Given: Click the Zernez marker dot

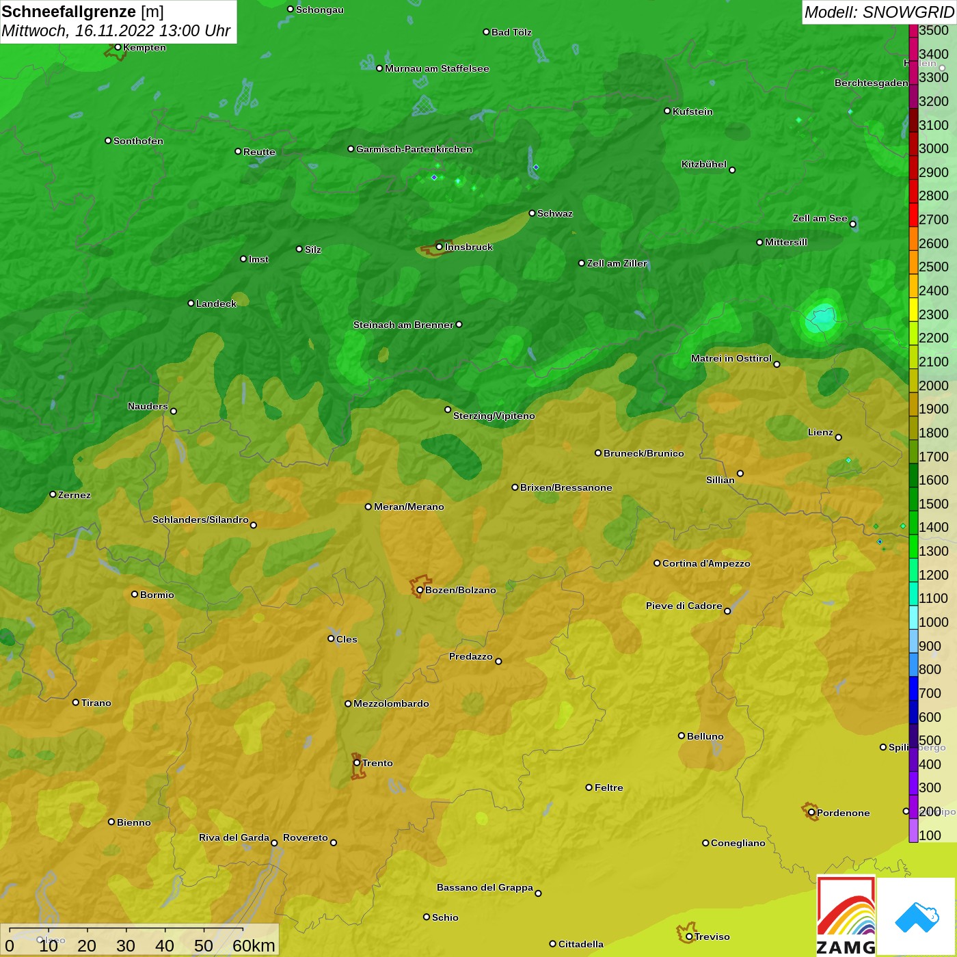Looking at the screenshot, I should coord(53,494).
